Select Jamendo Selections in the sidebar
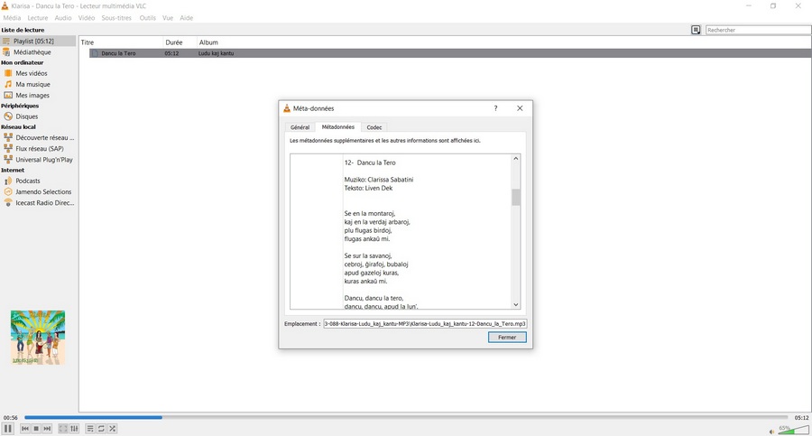812x436 pixels. click(x=43, y=191)
